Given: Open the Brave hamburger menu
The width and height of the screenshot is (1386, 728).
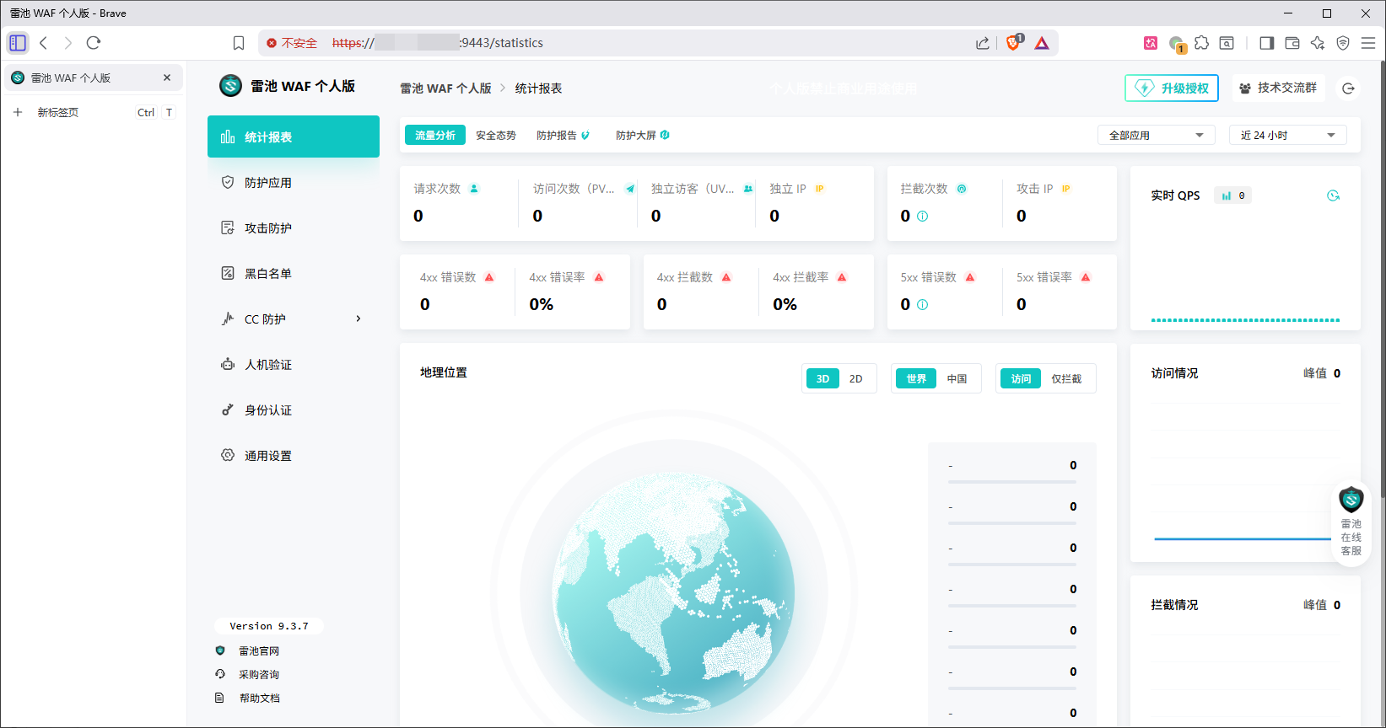Looking at the screenshot, I should (x=1368, y=43).
